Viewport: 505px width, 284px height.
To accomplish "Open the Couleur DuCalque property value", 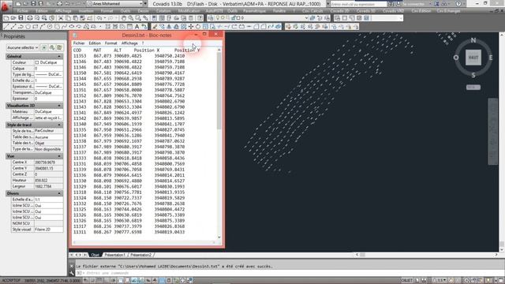I will [x=48, y=62].
